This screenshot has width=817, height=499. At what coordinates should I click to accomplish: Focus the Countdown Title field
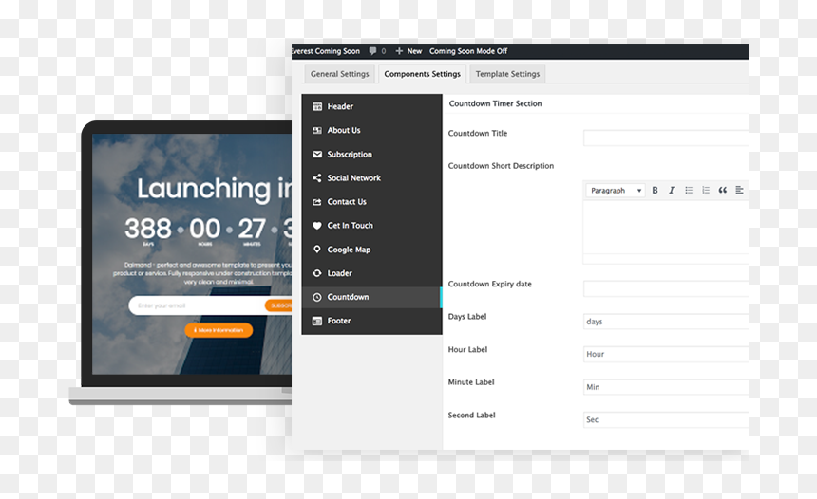[x=666, y=138]
